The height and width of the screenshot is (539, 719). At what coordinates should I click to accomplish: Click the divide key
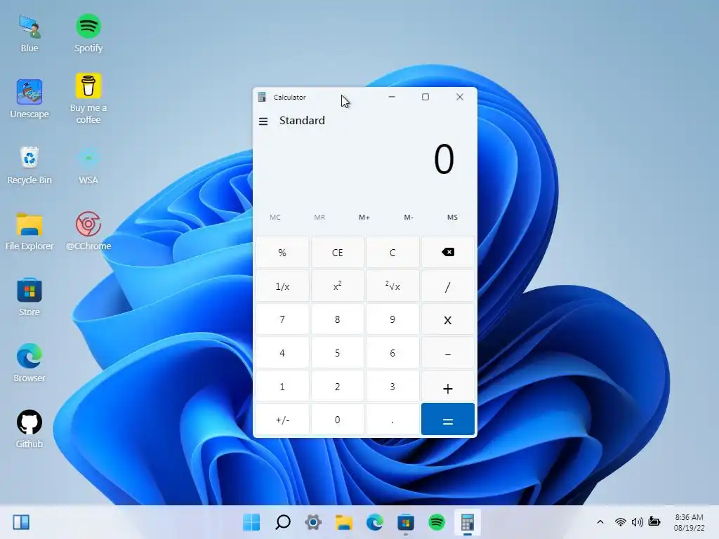click(x=447, y=286)
